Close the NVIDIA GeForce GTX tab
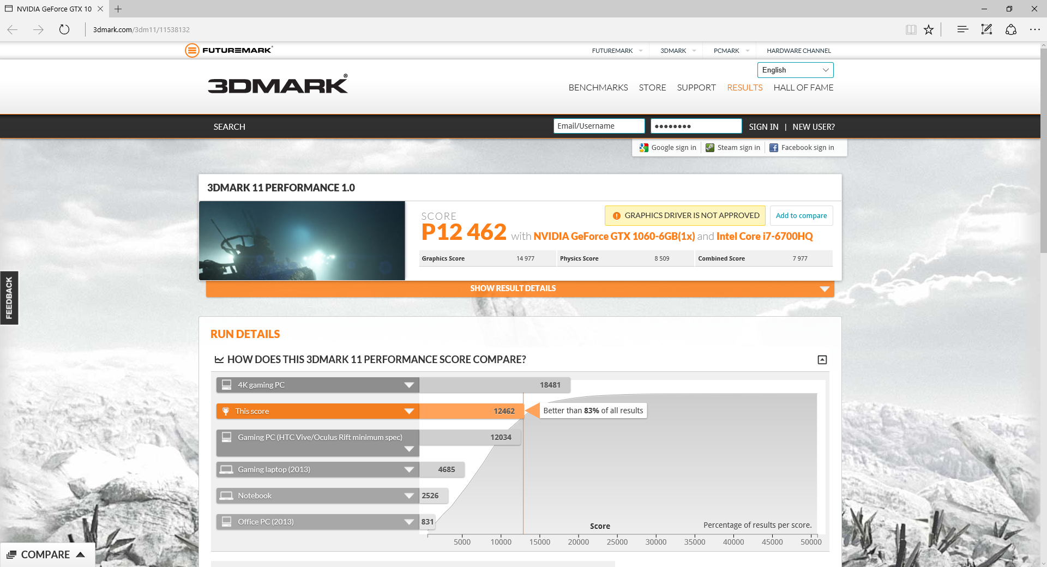 (100, 9)
